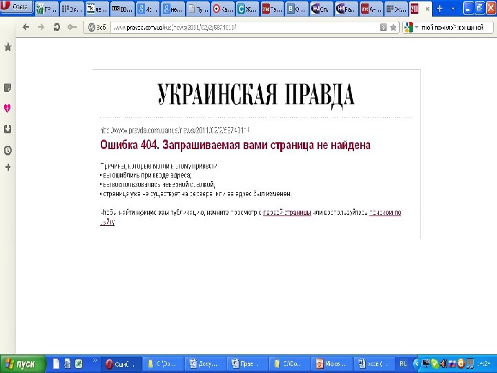Switch to PowerPoint taskbar button
497x373 pixels.
click(x=332, y=364)
